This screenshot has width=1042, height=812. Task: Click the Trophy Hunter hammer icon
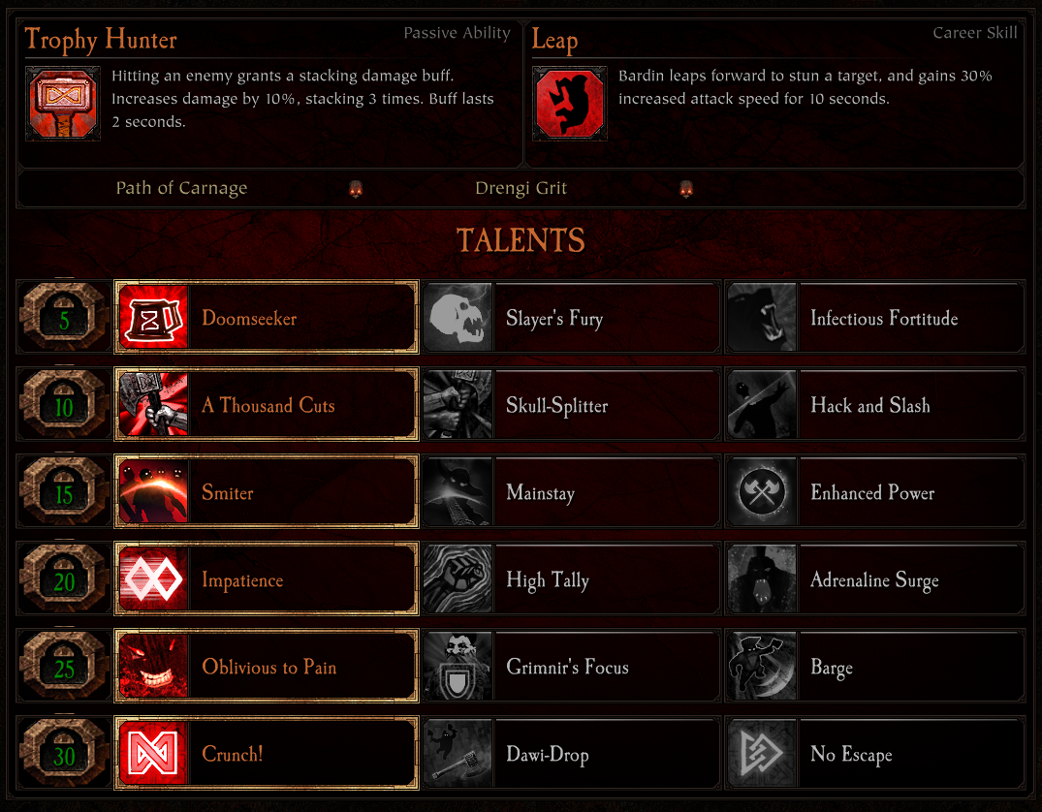(x=63, y=103)
